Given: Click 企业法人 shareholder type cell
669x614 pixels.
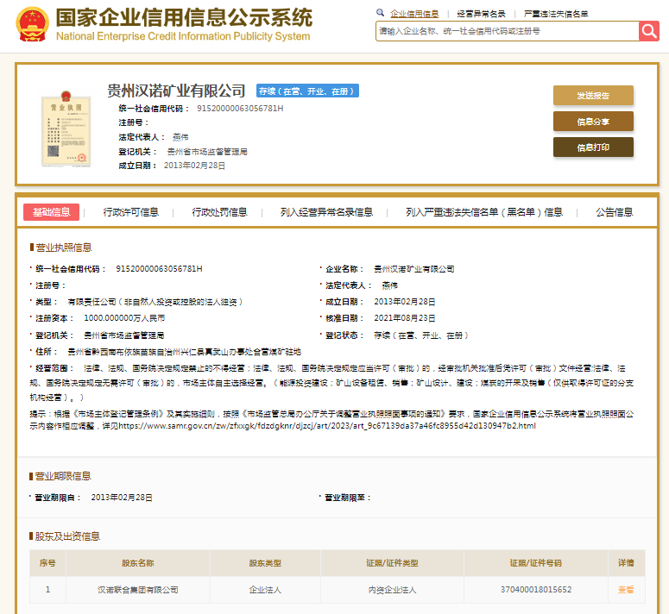Looking at the screenshot, I should (x=265, y=590).
